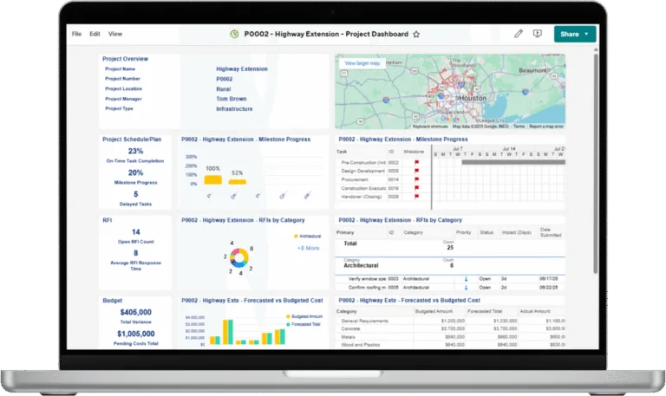This screenshot has height=396, width=666.
Task: Click the Pre-Construction milestone red flag
Action: coord(416,162)
